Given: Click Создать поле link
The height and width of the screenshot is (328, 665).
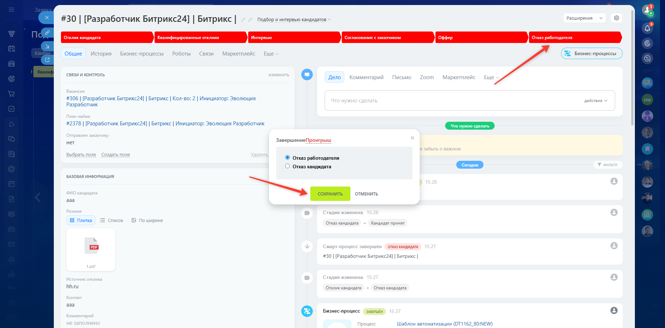Looking at the screenshot, I should (x=115, y=155).
